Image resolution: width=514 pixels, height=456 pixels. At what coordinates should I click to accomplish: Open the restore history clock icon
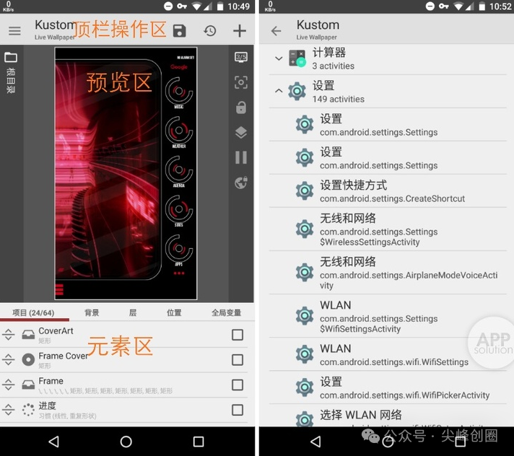click(x=210, y=31)
